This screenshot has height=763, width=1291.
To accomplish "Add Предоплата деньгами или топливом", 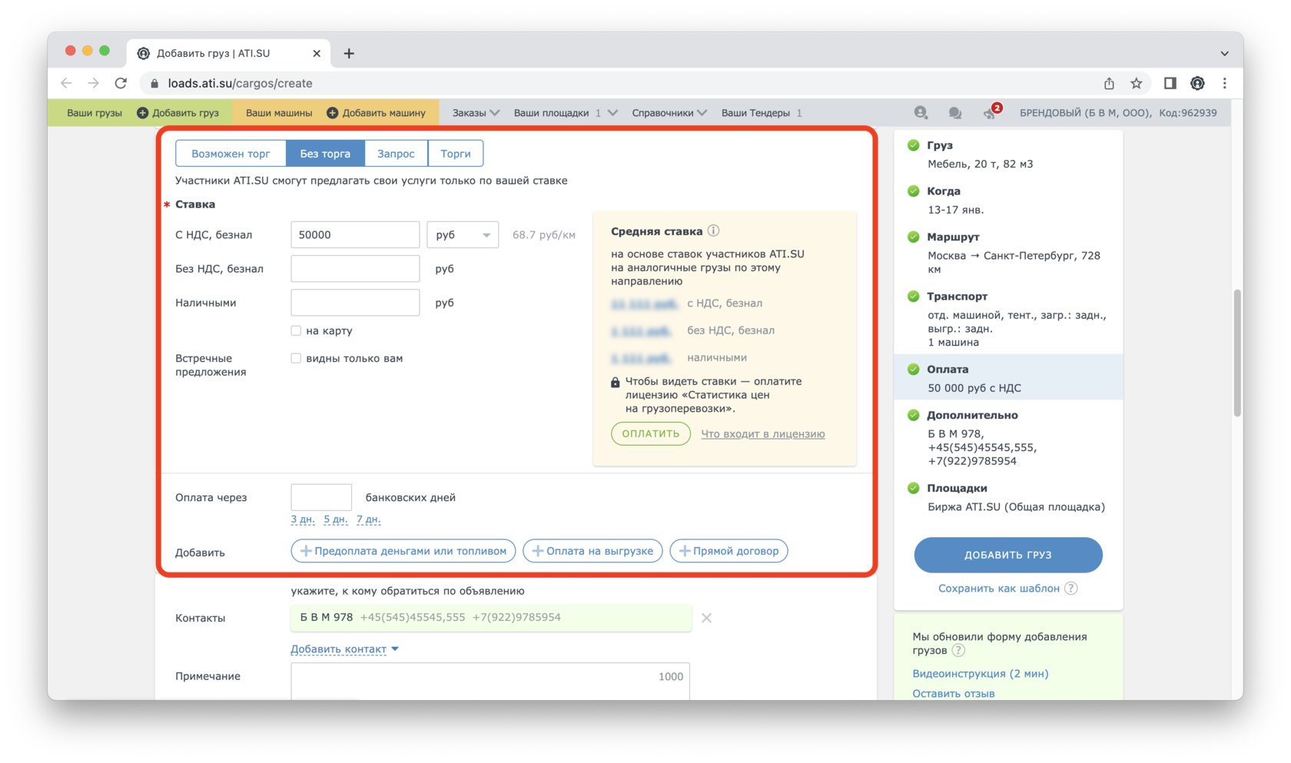I will tap(403, 551).
